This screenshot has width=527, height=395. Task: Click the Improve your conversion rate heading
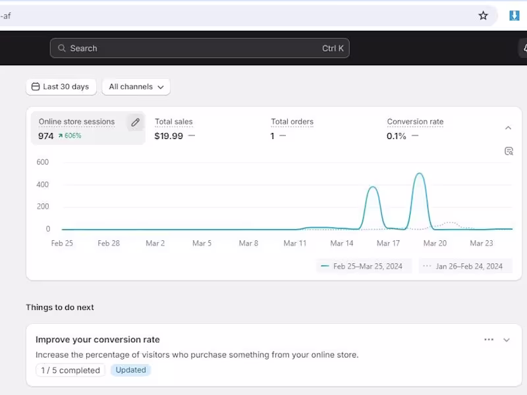point(97,340)
